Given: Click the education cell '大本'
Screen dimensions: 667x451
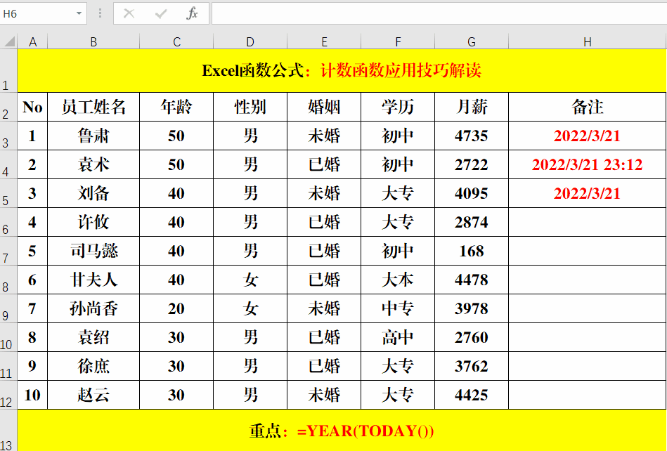Looking at the screenshot, I should pyautogui.click(x=398, y=280).
